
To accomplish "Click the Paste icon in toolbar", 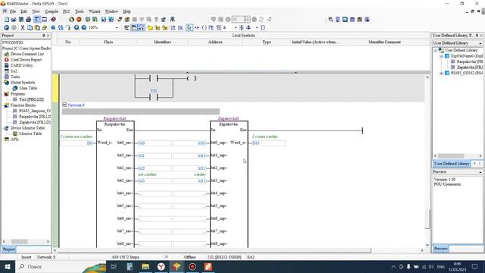I will (x=37, y=27).
